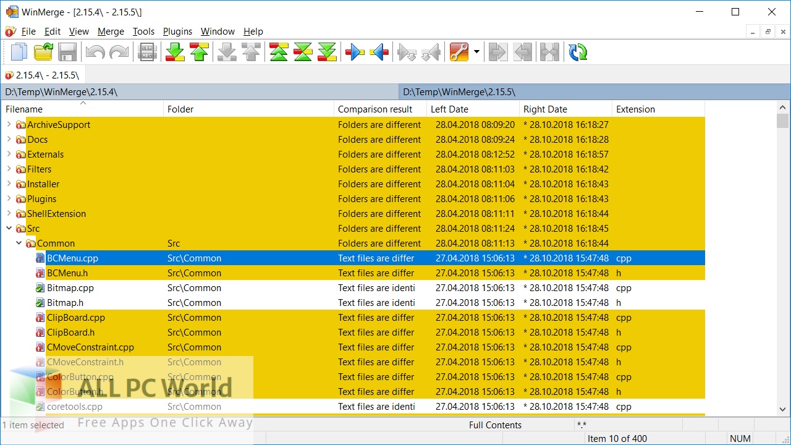Image resolution: width=791 pixels, height=445 pixels.
Task: Click the Docs folder icon
Action: 21,140
